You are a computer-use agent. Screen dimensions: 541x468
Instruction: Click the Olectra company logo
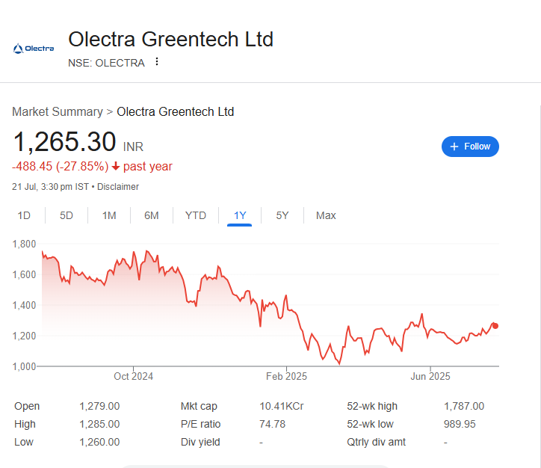coord(34,49)
